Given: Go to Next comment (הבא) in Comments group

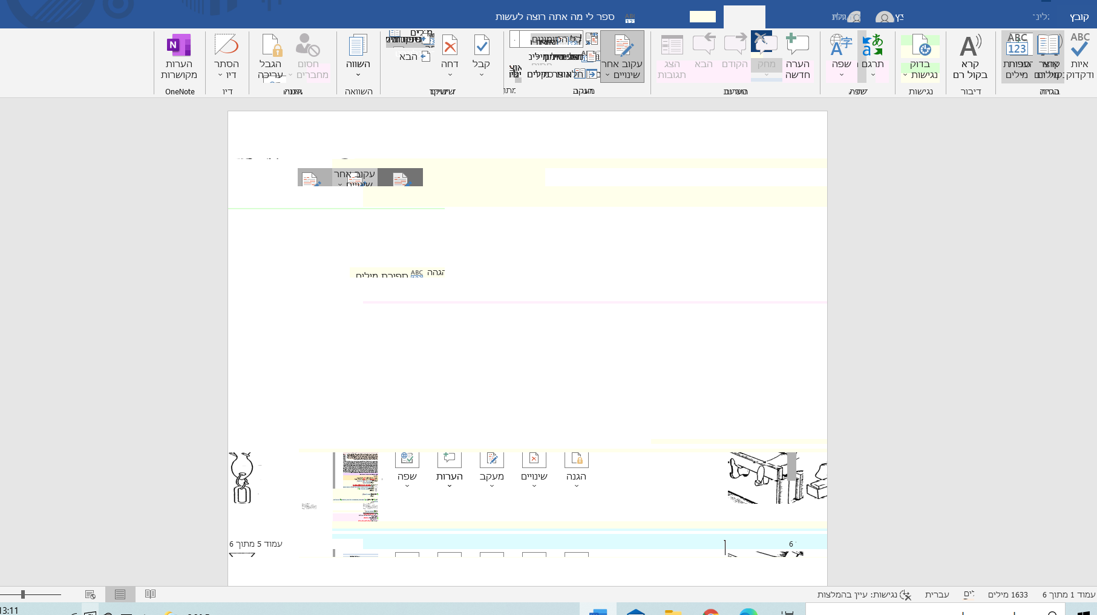Looking at the screenshot, I should coord(704,51).
